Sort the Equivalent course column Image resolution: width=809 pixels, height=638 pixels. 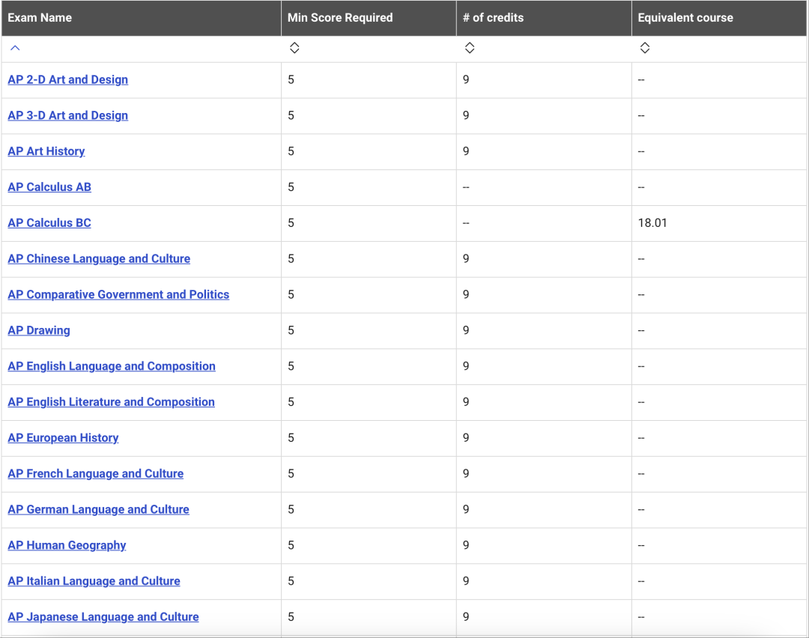click(x=644, y=48)
